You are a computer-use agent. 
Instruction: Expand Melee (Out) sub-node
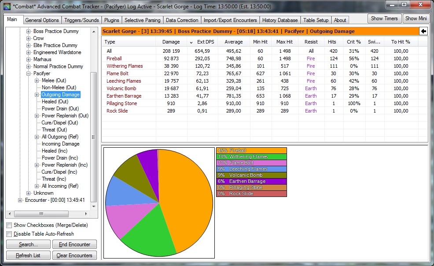37,80
